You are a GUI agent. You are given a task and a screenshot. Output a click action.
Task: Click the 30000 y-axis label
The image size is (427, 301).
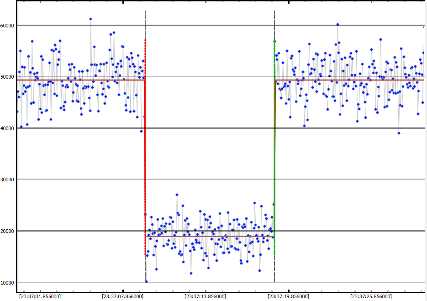pyautogui.click(x=7, y=180)
